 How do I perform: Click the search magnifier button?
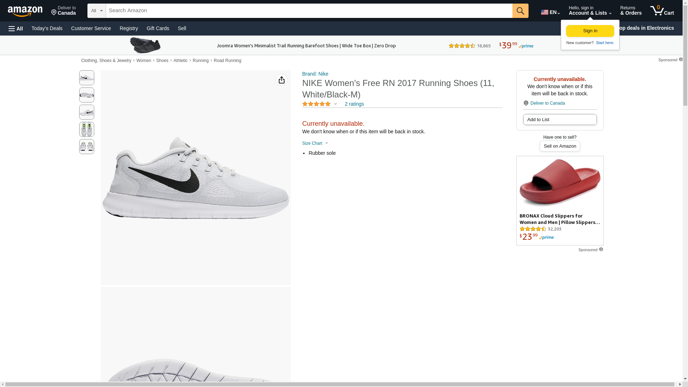point(520,11)
